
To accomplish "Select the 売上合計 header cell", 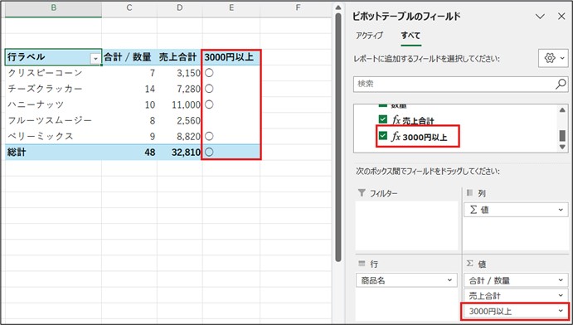I will pos(180,57).
